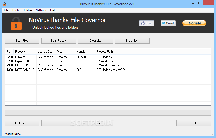Click the Facebook Like button

[x=147, y=23]
